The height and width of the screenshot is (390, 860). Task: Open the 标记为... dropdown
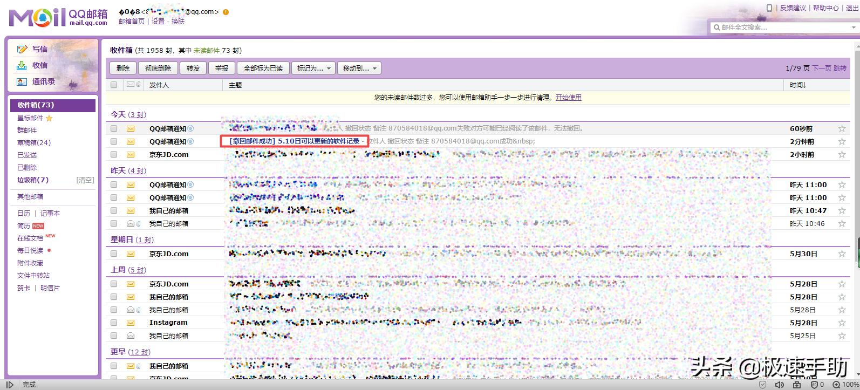tap(313, 68)
